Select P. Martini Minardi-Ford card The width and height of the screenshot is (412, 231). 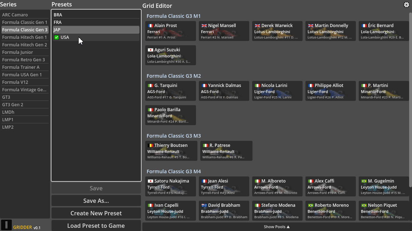pyautogui.click(x=384, y=91)
